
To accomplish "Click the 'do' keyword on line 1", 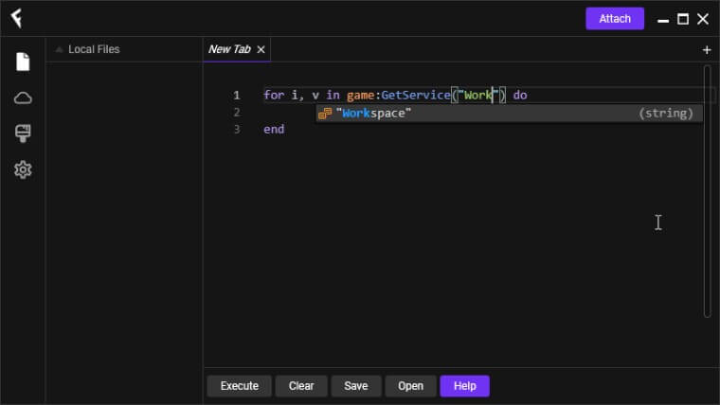I will pos(520,96).
